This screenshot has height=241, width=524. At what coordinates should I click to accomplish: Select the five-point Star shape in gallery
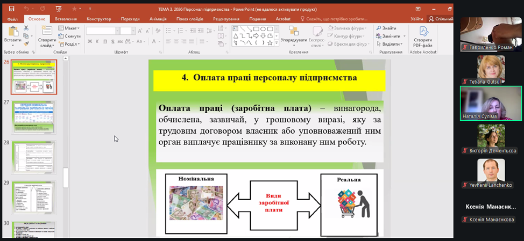pyautogui.click(x=270, y=42)
